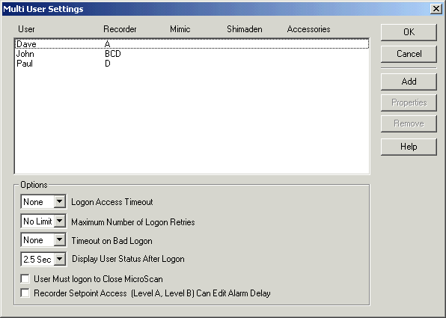Click the User column header
446x318 pixels.
(26, 29)
